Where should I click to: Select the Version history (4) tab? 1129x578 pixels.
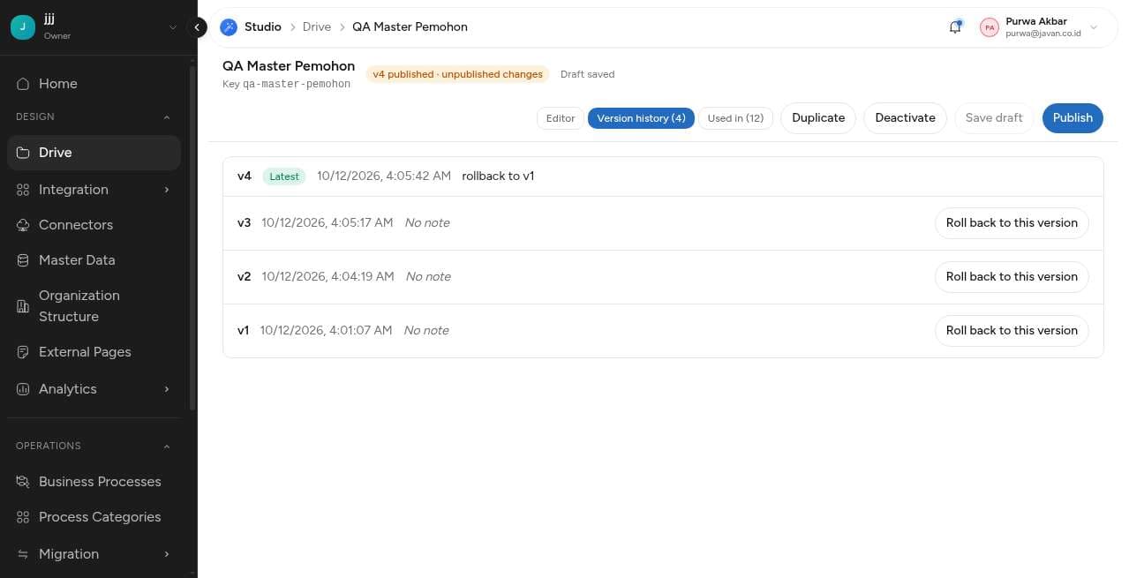point(641,118)
